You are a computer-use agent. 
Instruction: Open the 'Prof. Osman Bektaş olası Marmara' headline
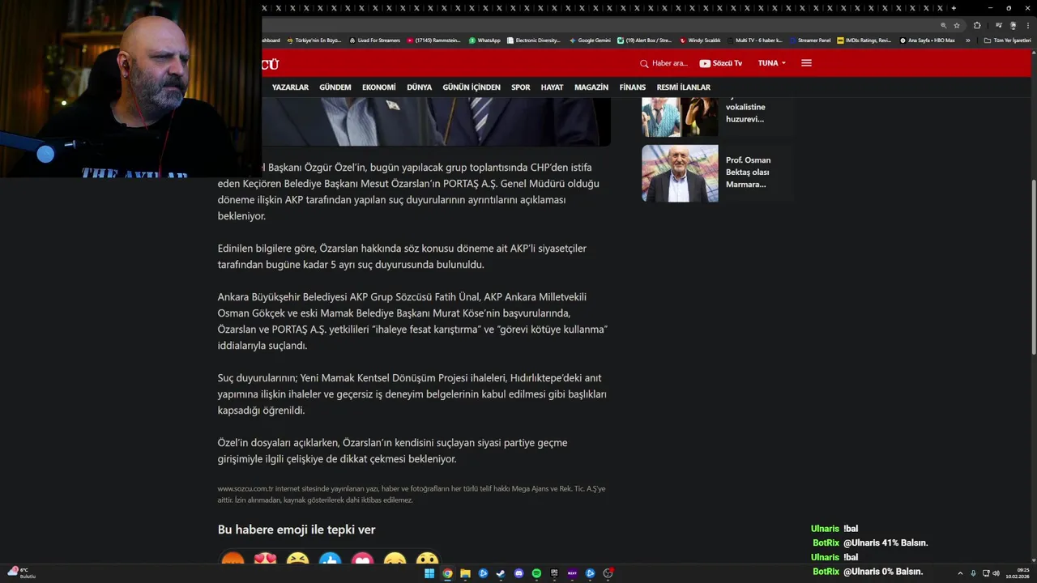[x=748, y=172]
